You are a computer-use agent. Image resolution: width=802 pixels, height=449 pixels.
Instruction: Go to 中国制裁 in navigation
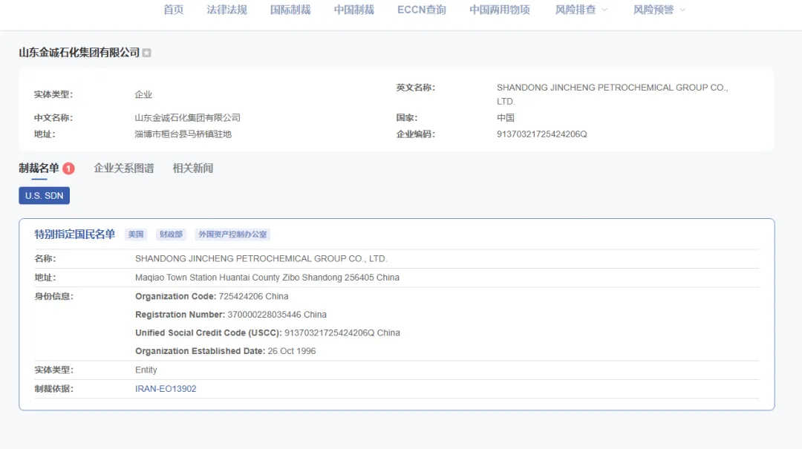(354, 10)
